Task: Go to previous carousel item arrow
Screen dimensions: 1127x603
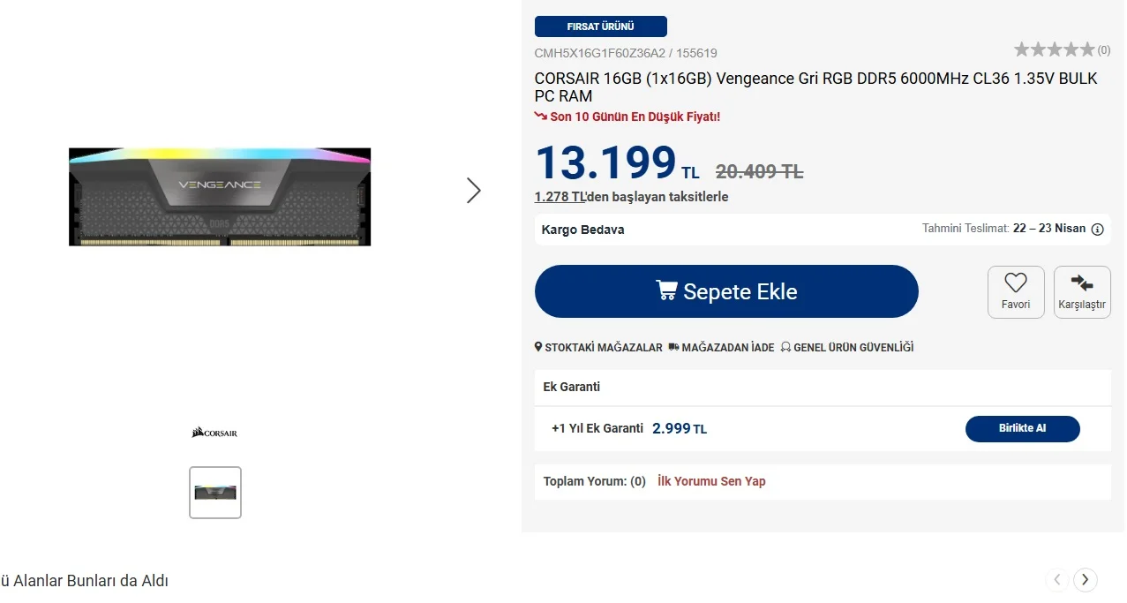Action: [1057, 580]
